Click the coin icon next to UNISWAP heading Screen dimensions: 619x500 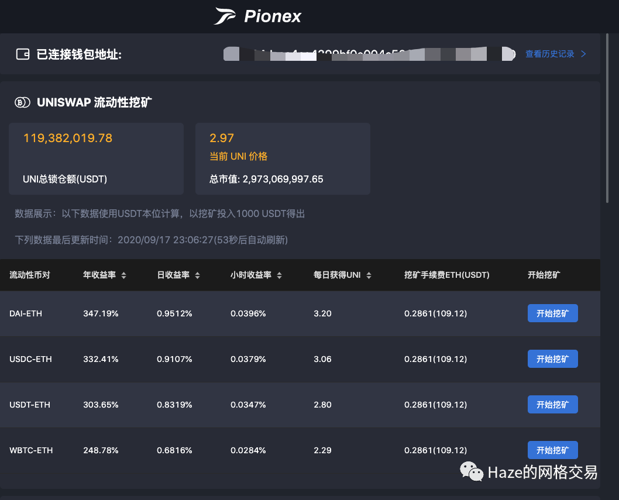[x=22, y=102]
